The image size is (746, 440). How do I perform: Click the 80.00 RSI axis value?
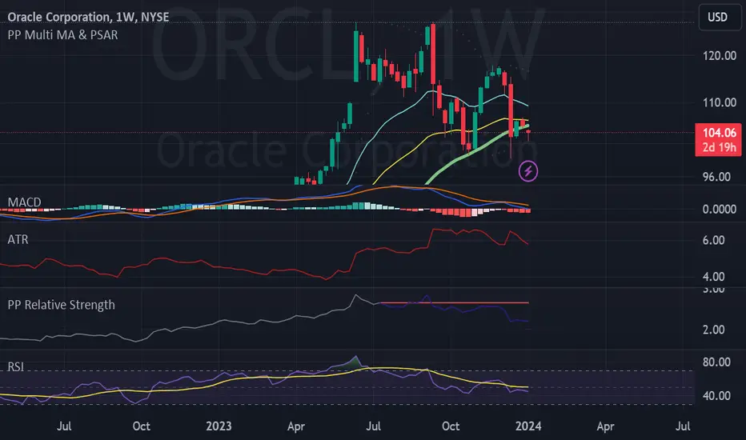click(716, 362)
